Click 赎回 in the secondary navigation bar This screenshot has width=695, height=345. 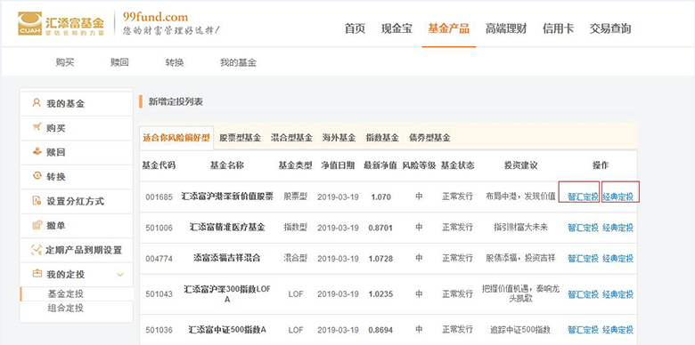119,63
